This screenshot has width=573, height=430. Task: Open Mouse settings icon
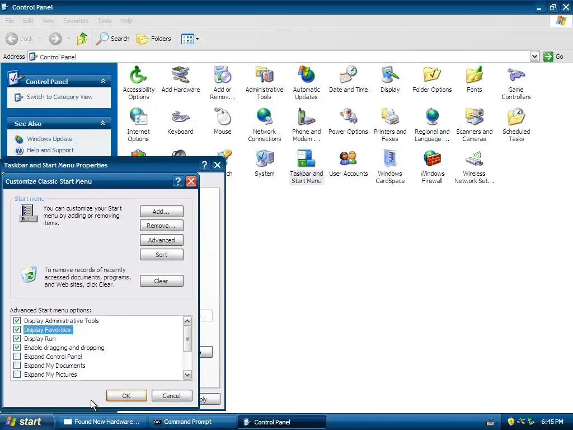[222, 121]
